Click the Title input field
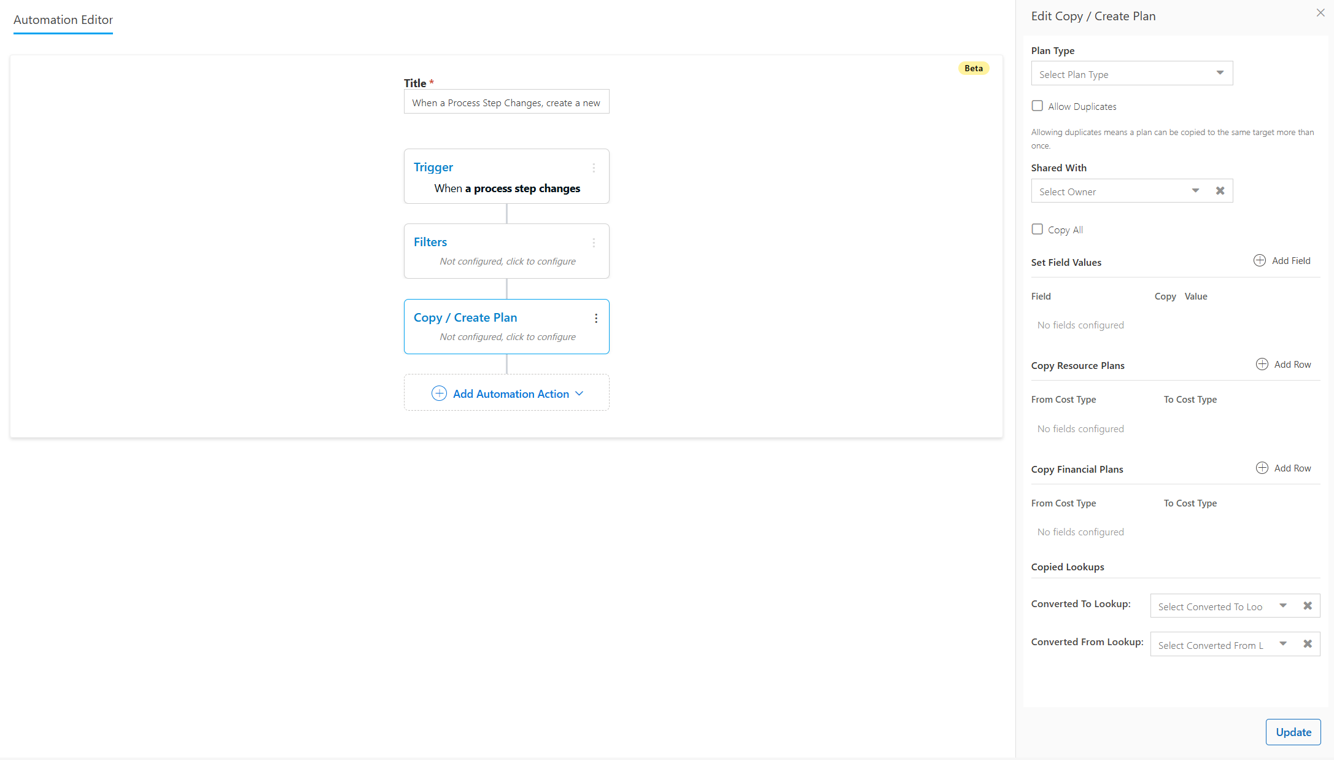1334x760 pixels. (506, 103)
